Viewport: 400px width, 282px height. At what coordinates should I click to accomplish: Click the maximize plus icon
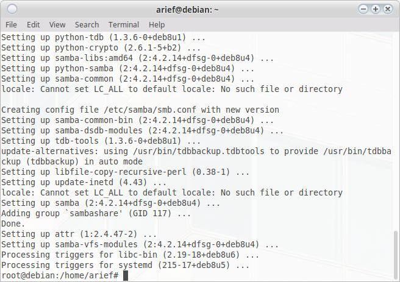[376, 9]
